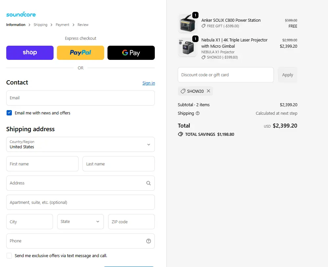Choose PayPal express checkout
328x267 pixels.
point(81,53)
